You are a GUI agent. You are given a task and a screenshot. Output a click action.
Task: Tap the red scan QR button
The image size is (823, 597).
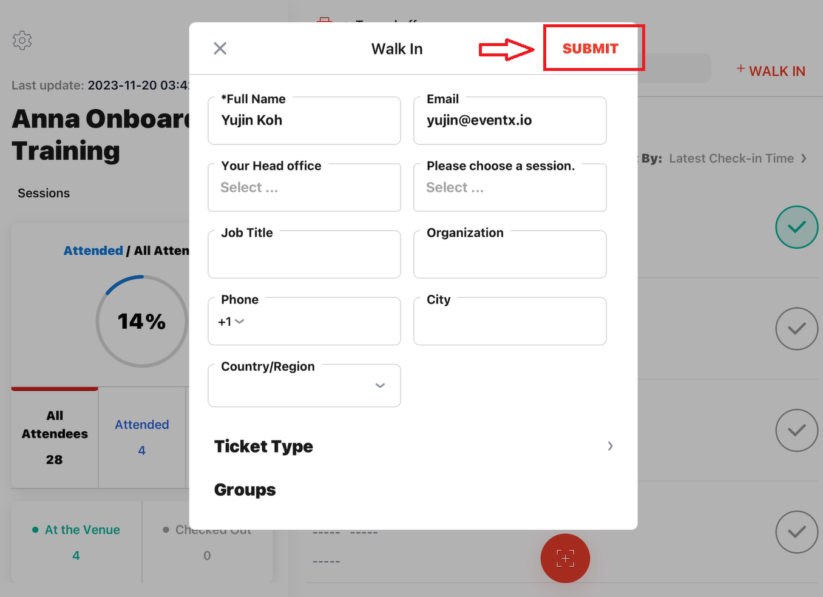point(565,558)
